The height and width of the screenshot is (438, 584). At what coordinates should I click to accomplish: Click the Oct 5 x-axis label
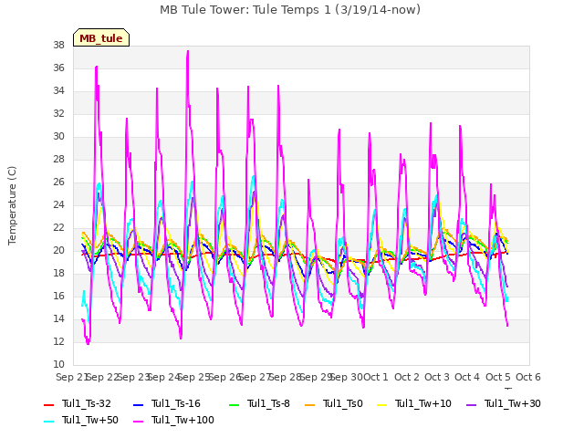[x=498, y=377]
